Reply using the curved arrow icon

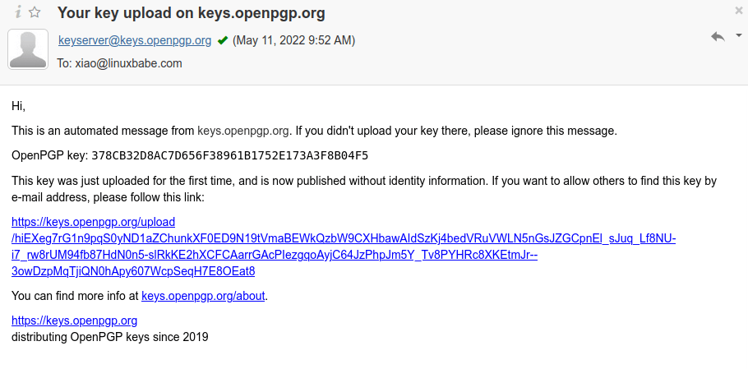tap(718, 37)
